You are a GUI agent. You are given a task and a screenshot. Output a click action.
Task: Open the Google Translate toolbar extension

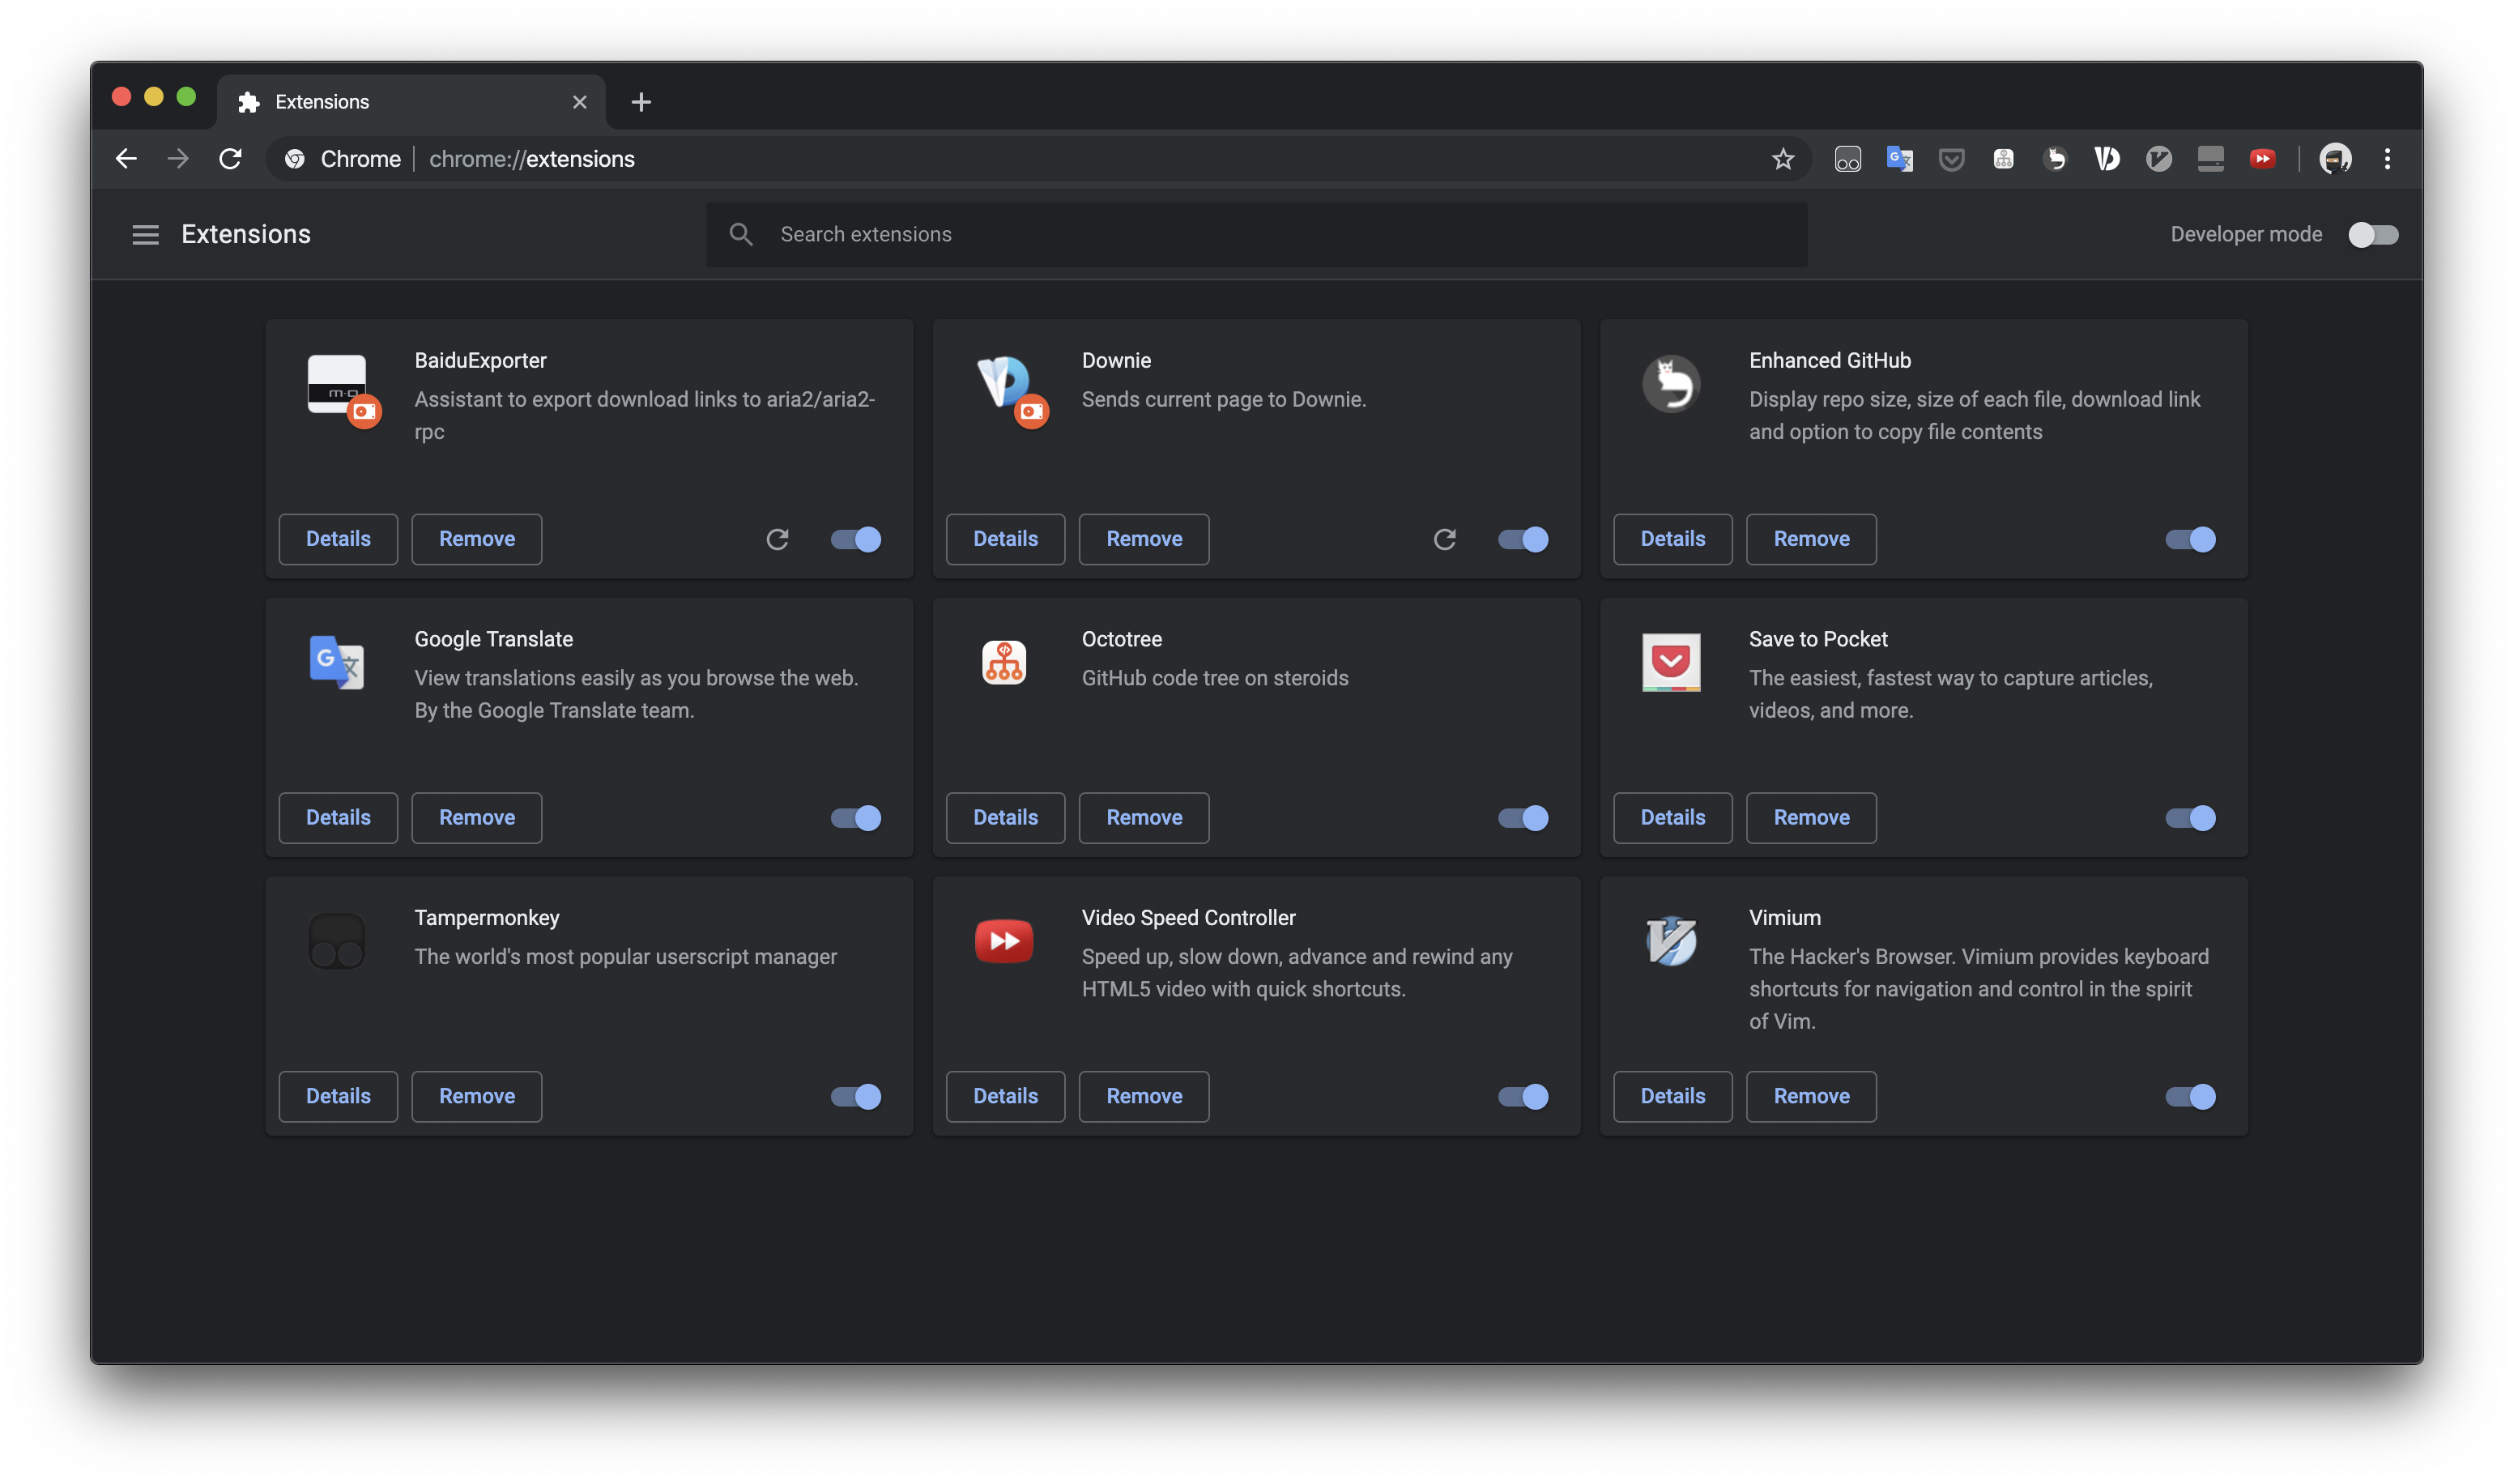click(1899, 159)
